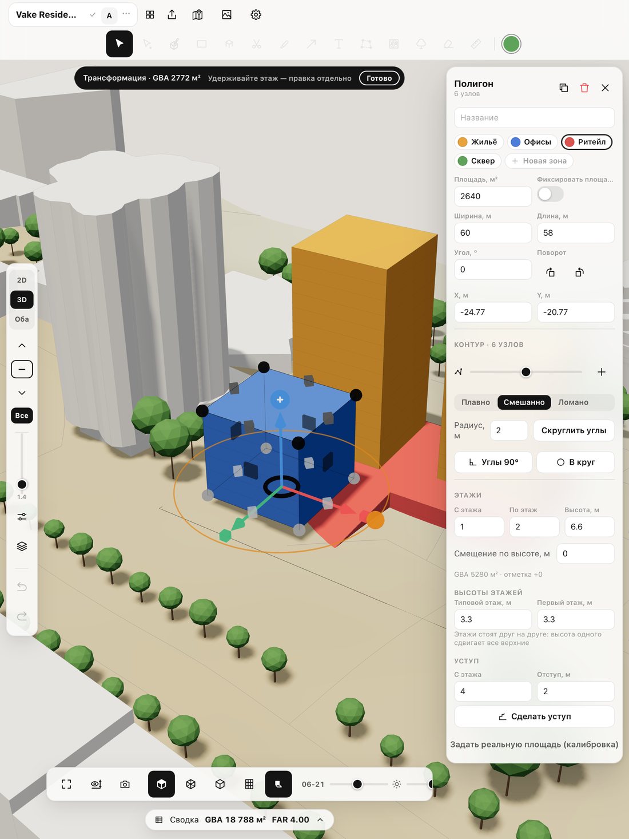Choose the Жильё zone type
The image size is (629, 839).
(478, 142)
